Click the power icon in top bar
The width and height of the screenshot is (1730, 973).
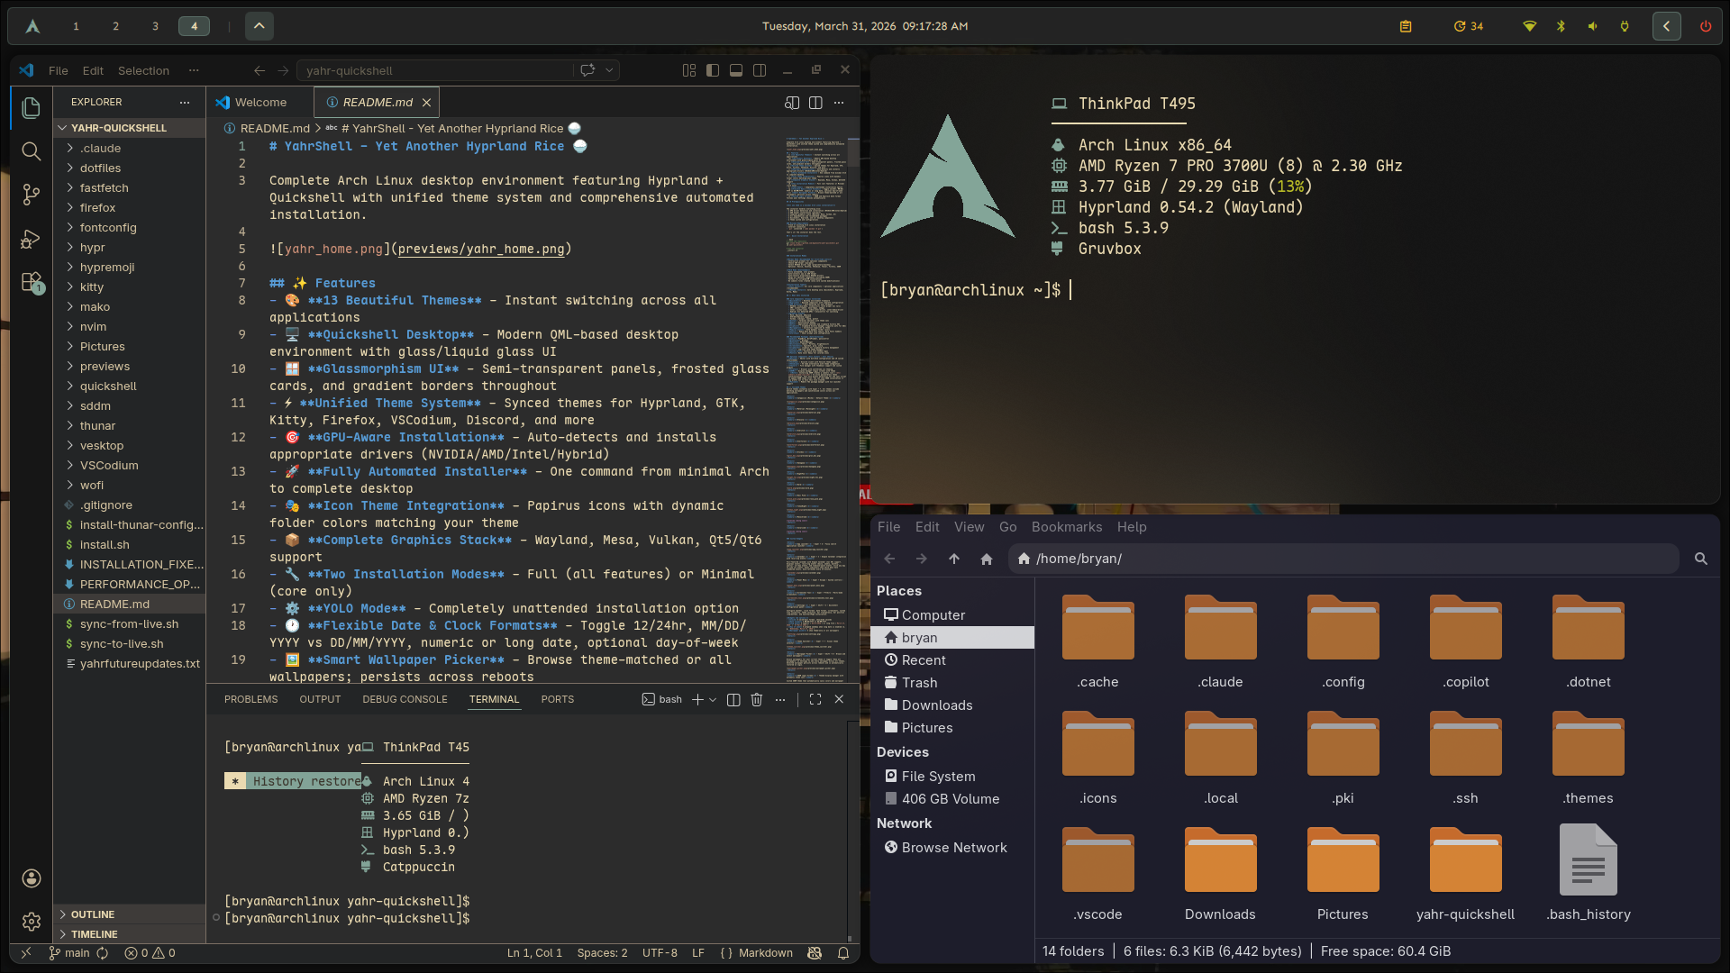(1706, 26)
